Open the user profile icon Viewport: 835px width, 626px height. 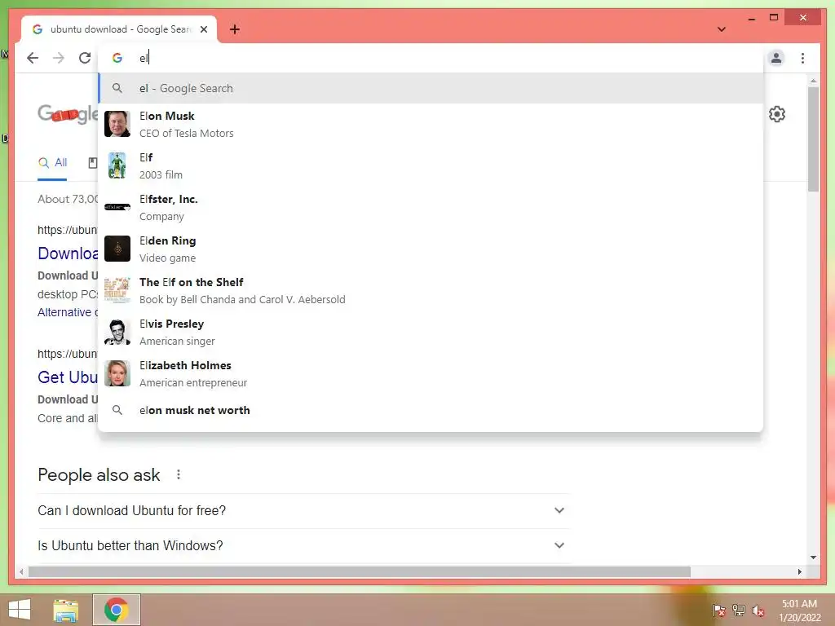pyautogui.click(x=776, y=58)
